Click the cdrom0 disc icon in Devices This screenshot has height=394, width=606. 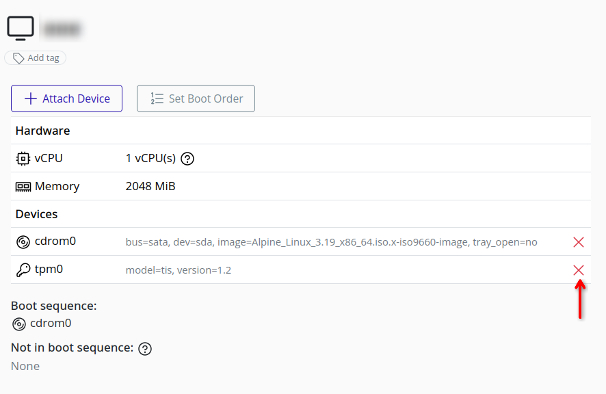[x=23, y=242]
